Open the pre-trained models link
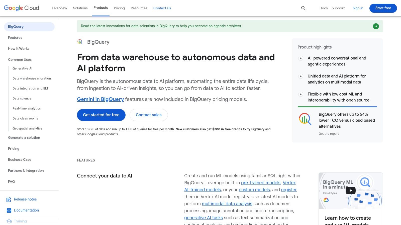Screen dimensions: 401x225 point(261,183)
